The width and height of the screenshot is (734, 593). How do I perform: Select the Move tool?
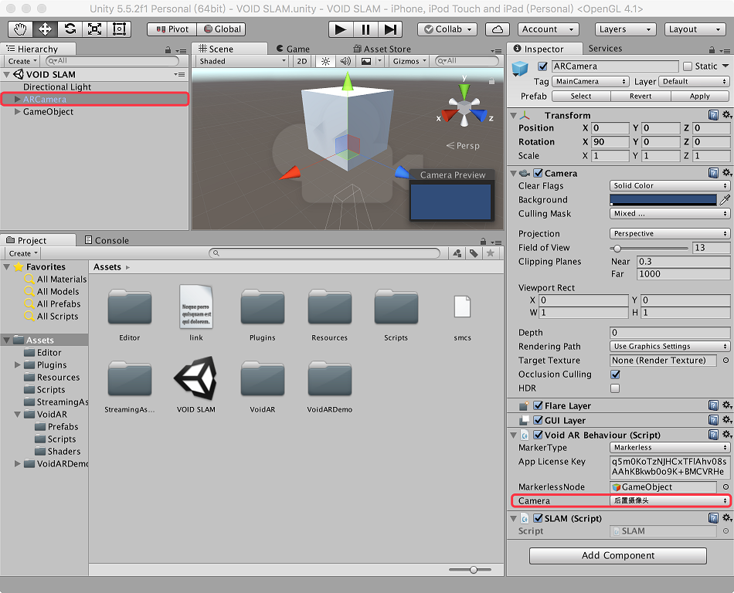pos(45,29)
